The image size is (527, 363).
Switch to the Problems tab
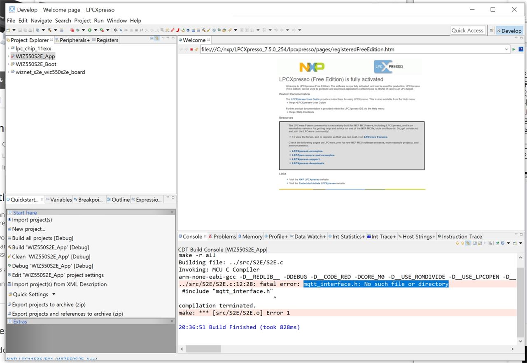222,237
